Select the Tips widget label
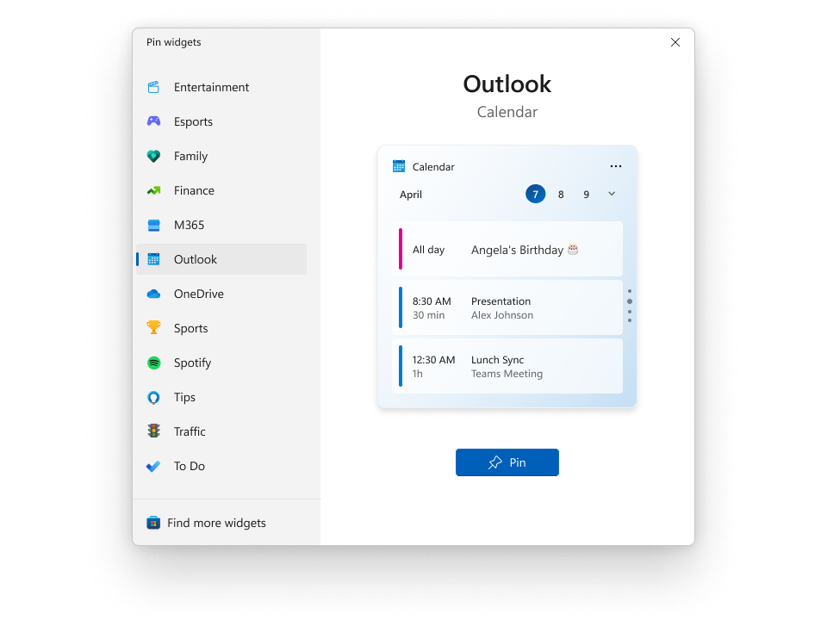The image size is (827, 620). coord(184,398)
